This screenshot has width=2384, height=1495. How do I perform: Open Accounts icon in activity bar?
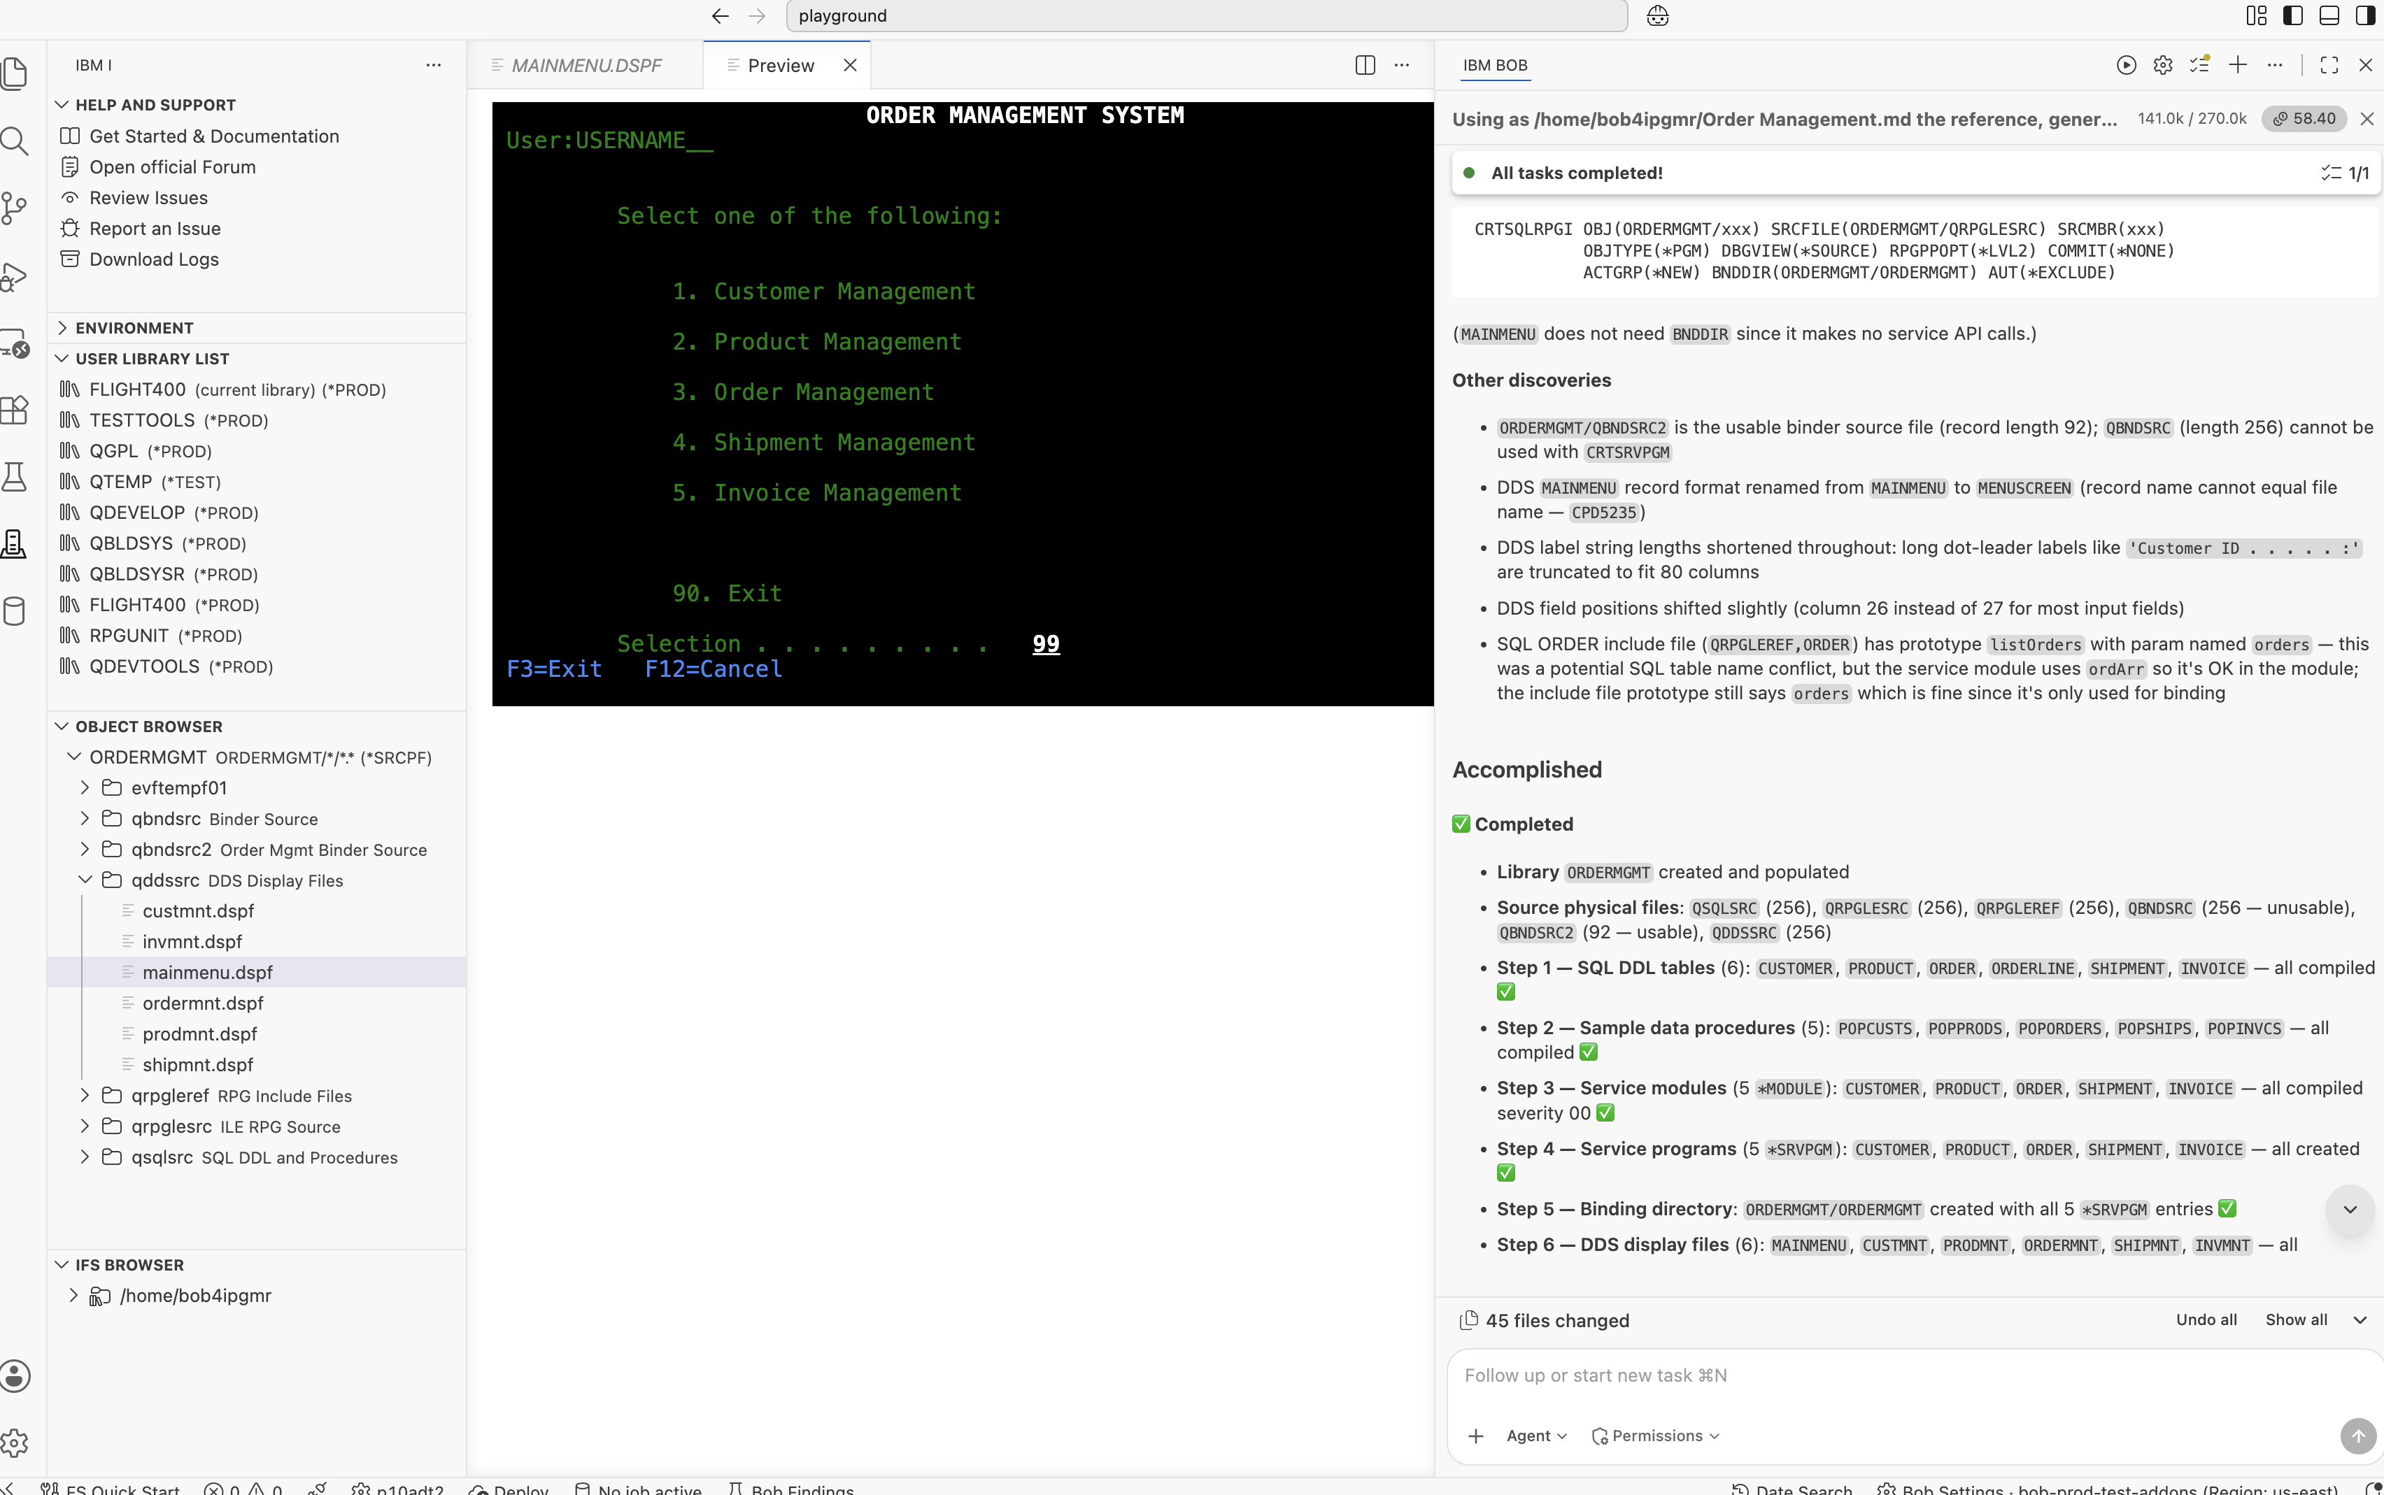click(14, 1375)
